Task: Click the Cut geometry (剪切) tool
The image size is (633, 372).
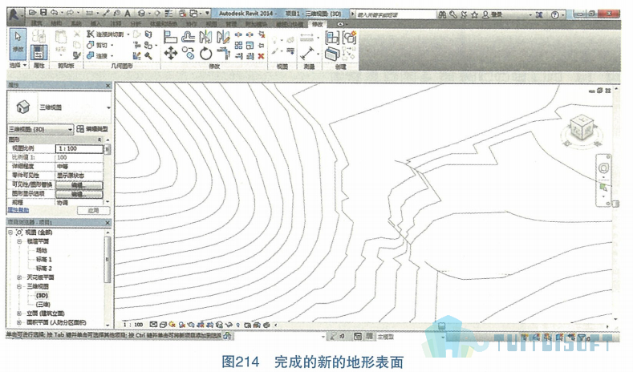Action: click(x=97, y=45)
